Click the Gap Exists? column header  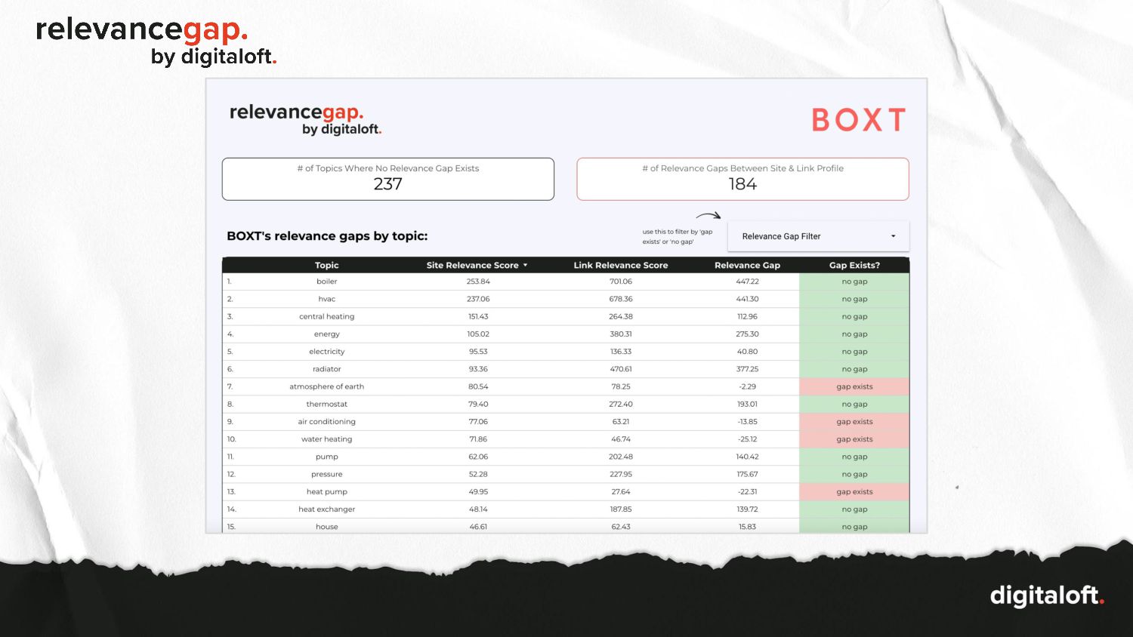pyautogui.click(x=854, y=265)
